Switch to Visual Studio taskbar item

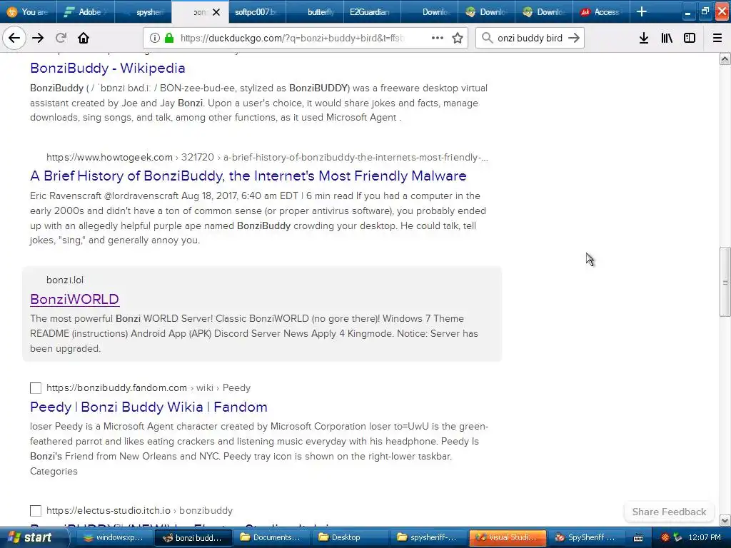(508, 537)
